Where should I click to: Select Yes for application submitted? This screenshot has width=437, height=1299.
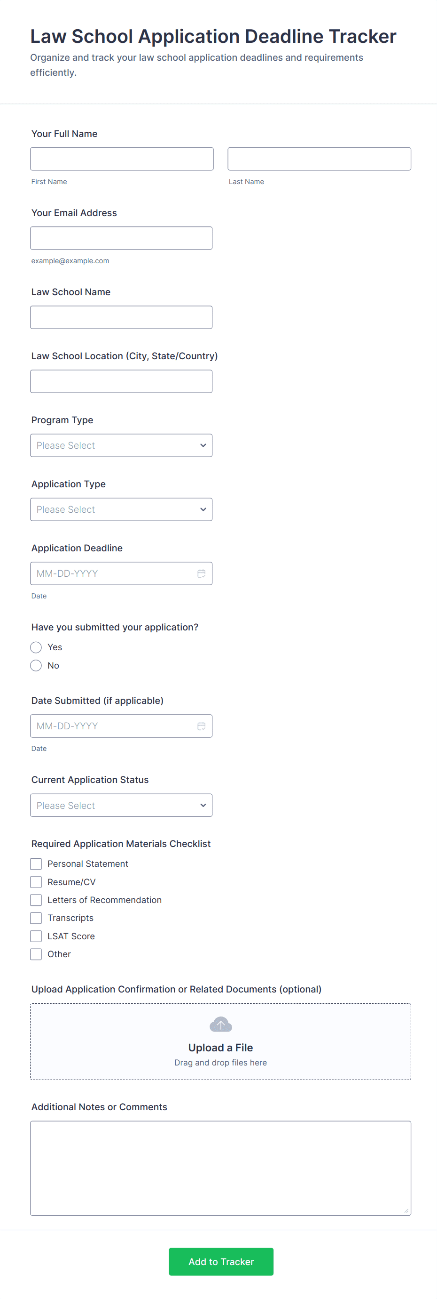tap(36, 647)
